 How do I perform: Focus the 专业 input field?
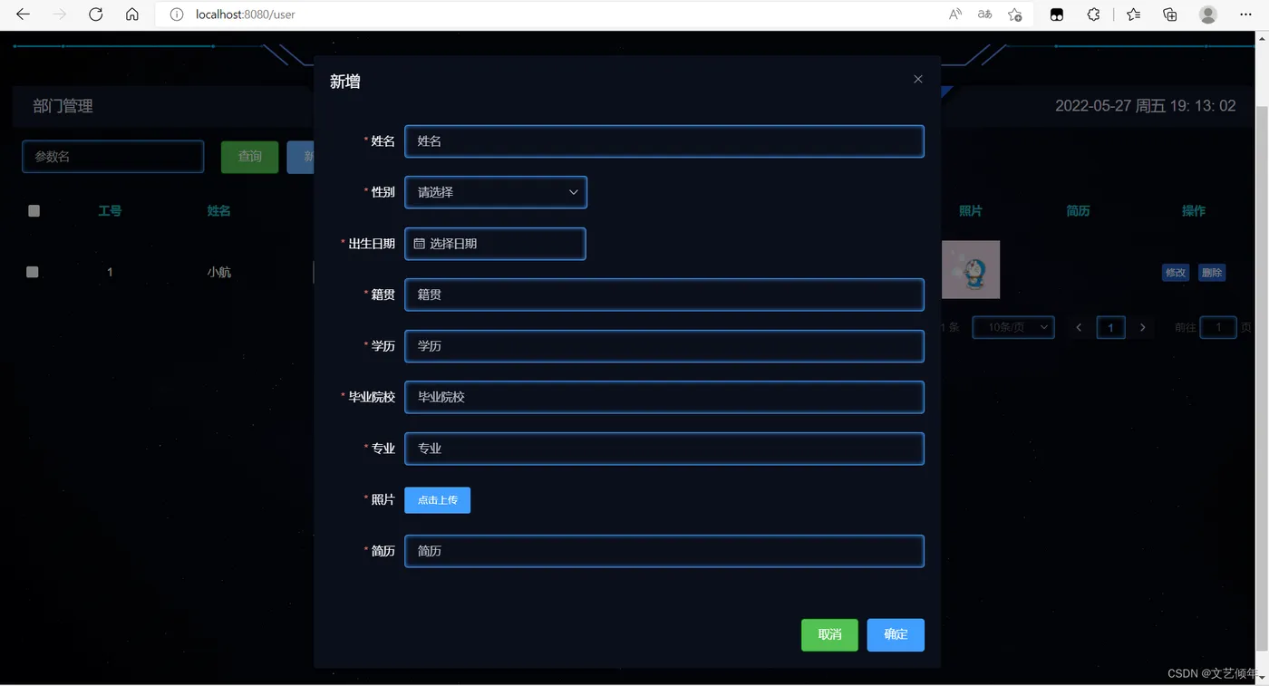(664, 449)
